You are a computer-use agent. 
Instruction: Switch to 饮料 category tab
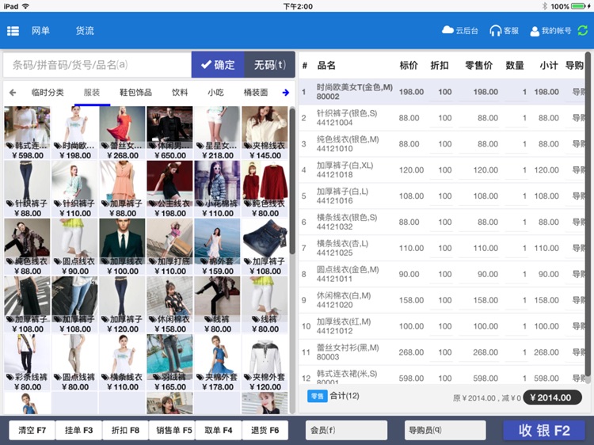180,93
